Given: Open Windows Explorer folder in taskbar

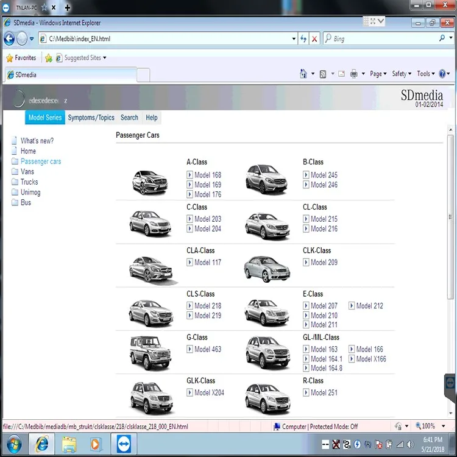Looking at the screenshot, I should coord(69,444).
